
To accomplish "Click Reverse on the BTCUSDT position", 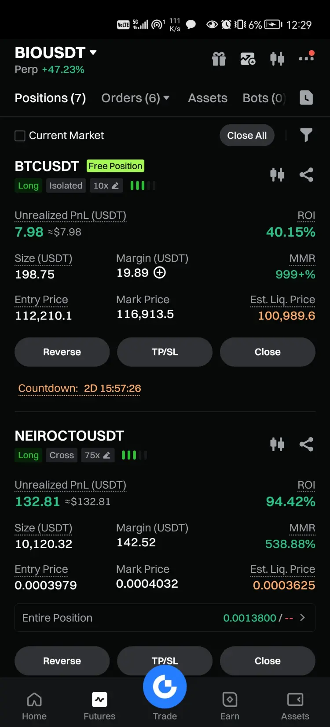I will (62, 352).
